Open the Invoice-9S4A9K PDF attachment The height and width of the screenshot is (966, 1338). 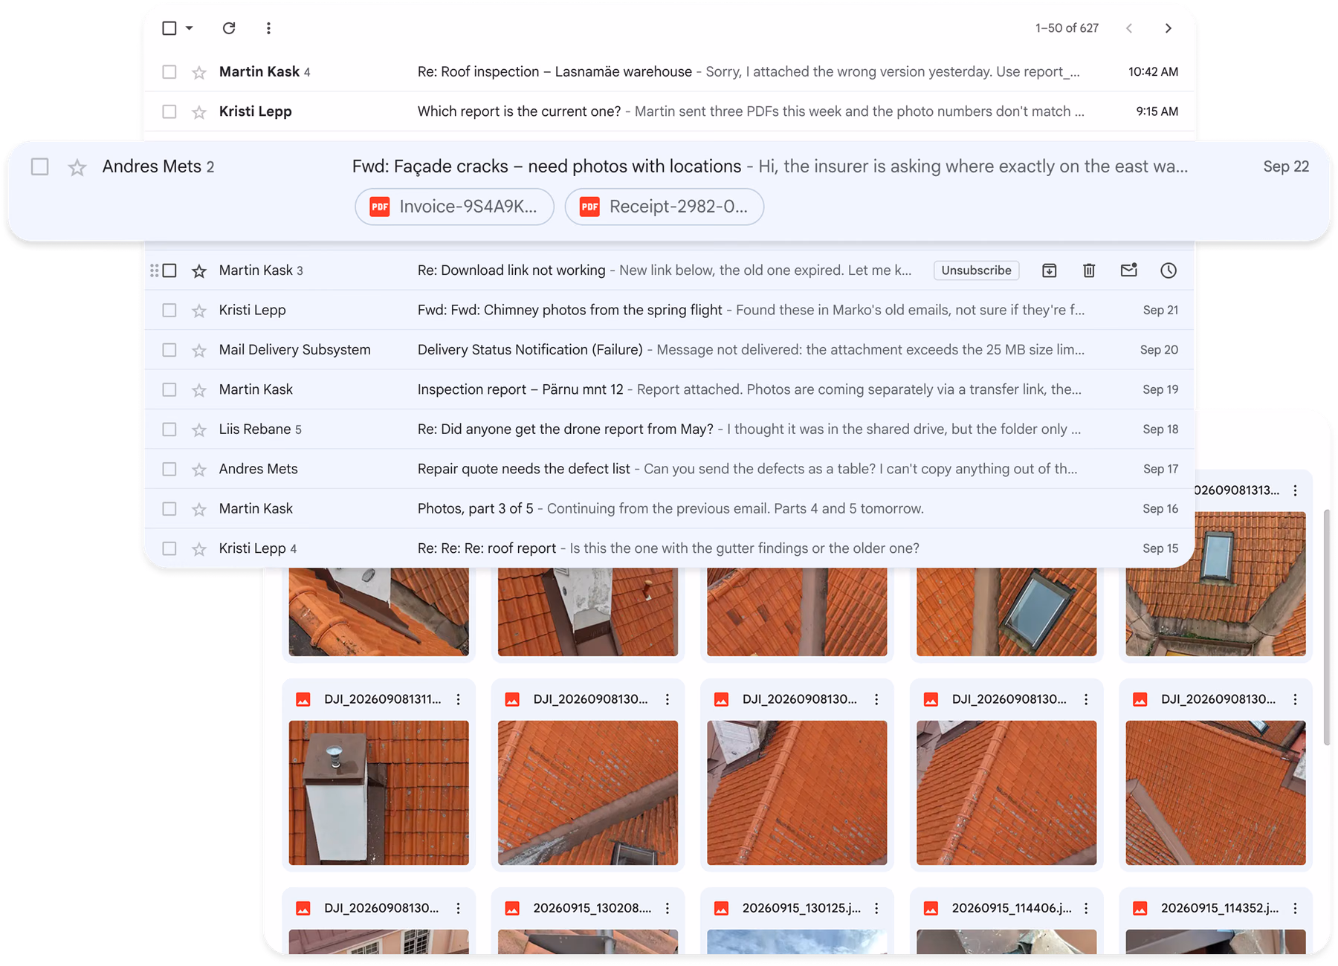click(454, 207)
